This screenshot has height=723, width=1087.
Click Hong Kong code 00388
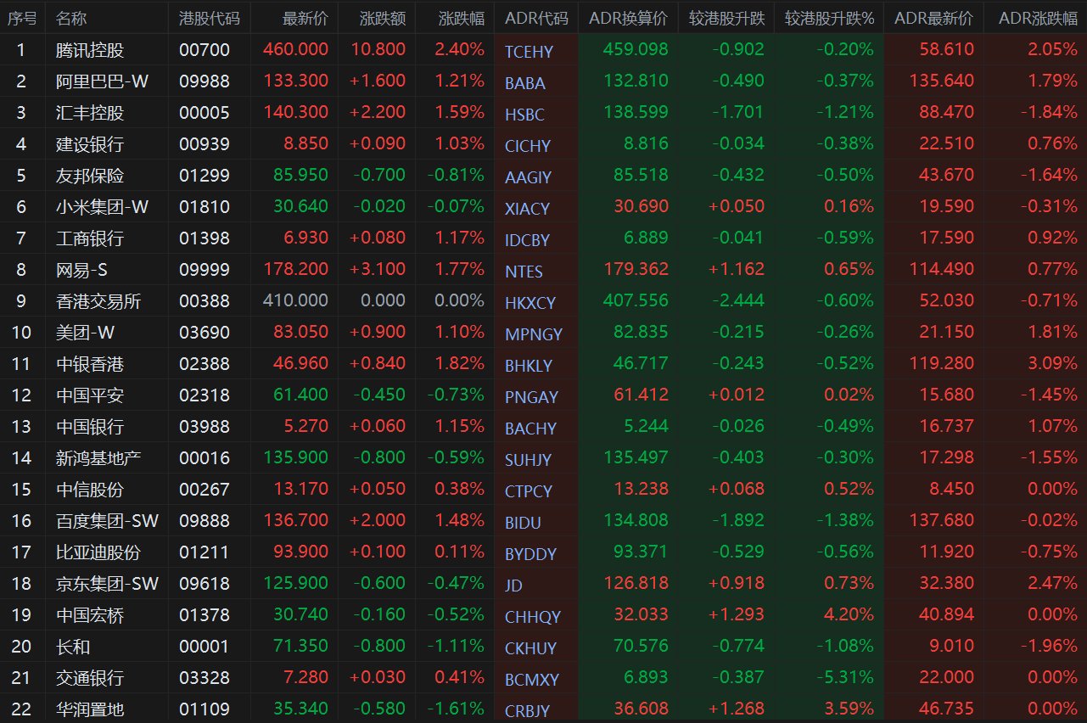tap(204, 301)
